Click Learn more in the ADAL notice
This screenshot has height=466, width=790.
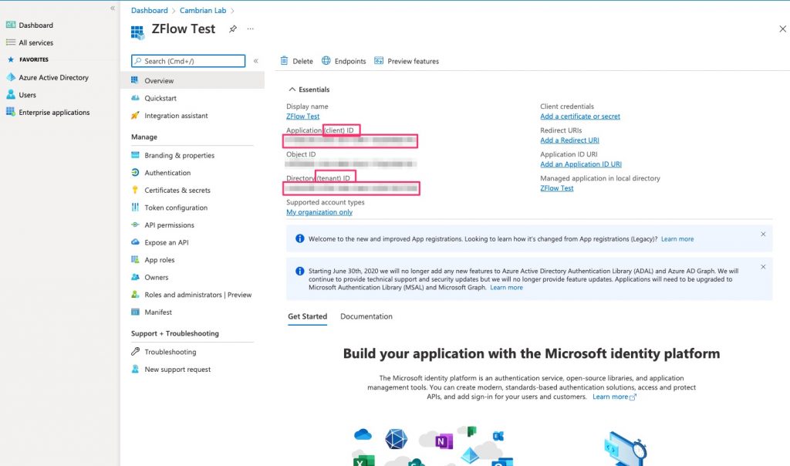point(506,287)
